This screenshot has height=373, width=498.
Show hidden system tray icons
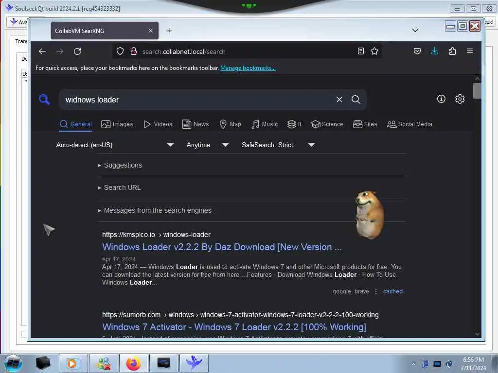pos(413,364)
